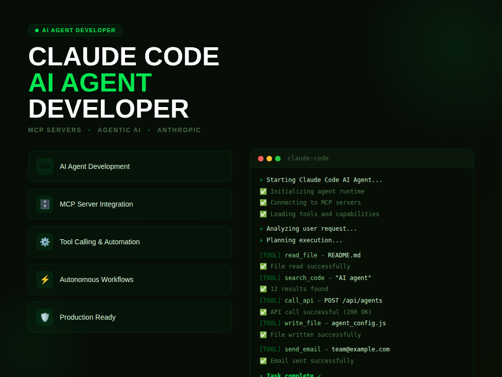Viewport: 502px width, 377px height.
Task: Click checkmark beside Initializing agent runtime
Action: tap(263, 192)
